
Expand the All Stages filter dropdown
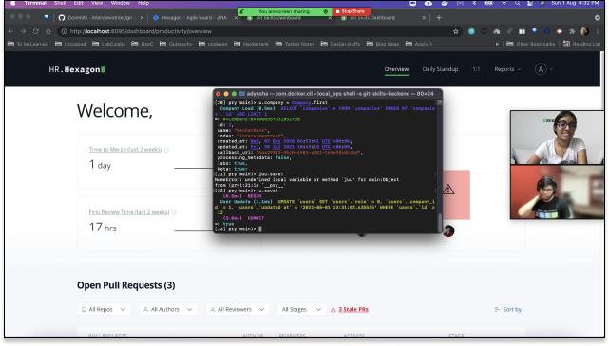(x=301, y=310)
